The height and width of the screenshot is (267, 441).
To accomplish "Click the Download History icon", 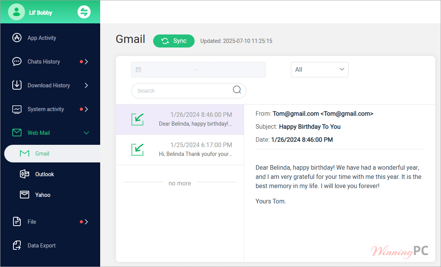I will pyautogui.click(x=17, y=85).
